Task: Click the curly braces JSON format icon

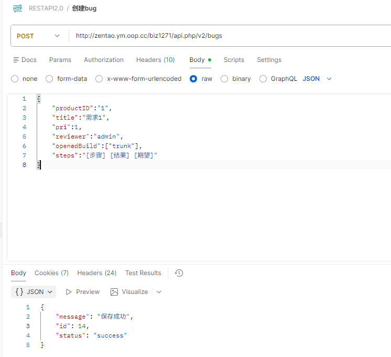Action: tap(19, 292)
